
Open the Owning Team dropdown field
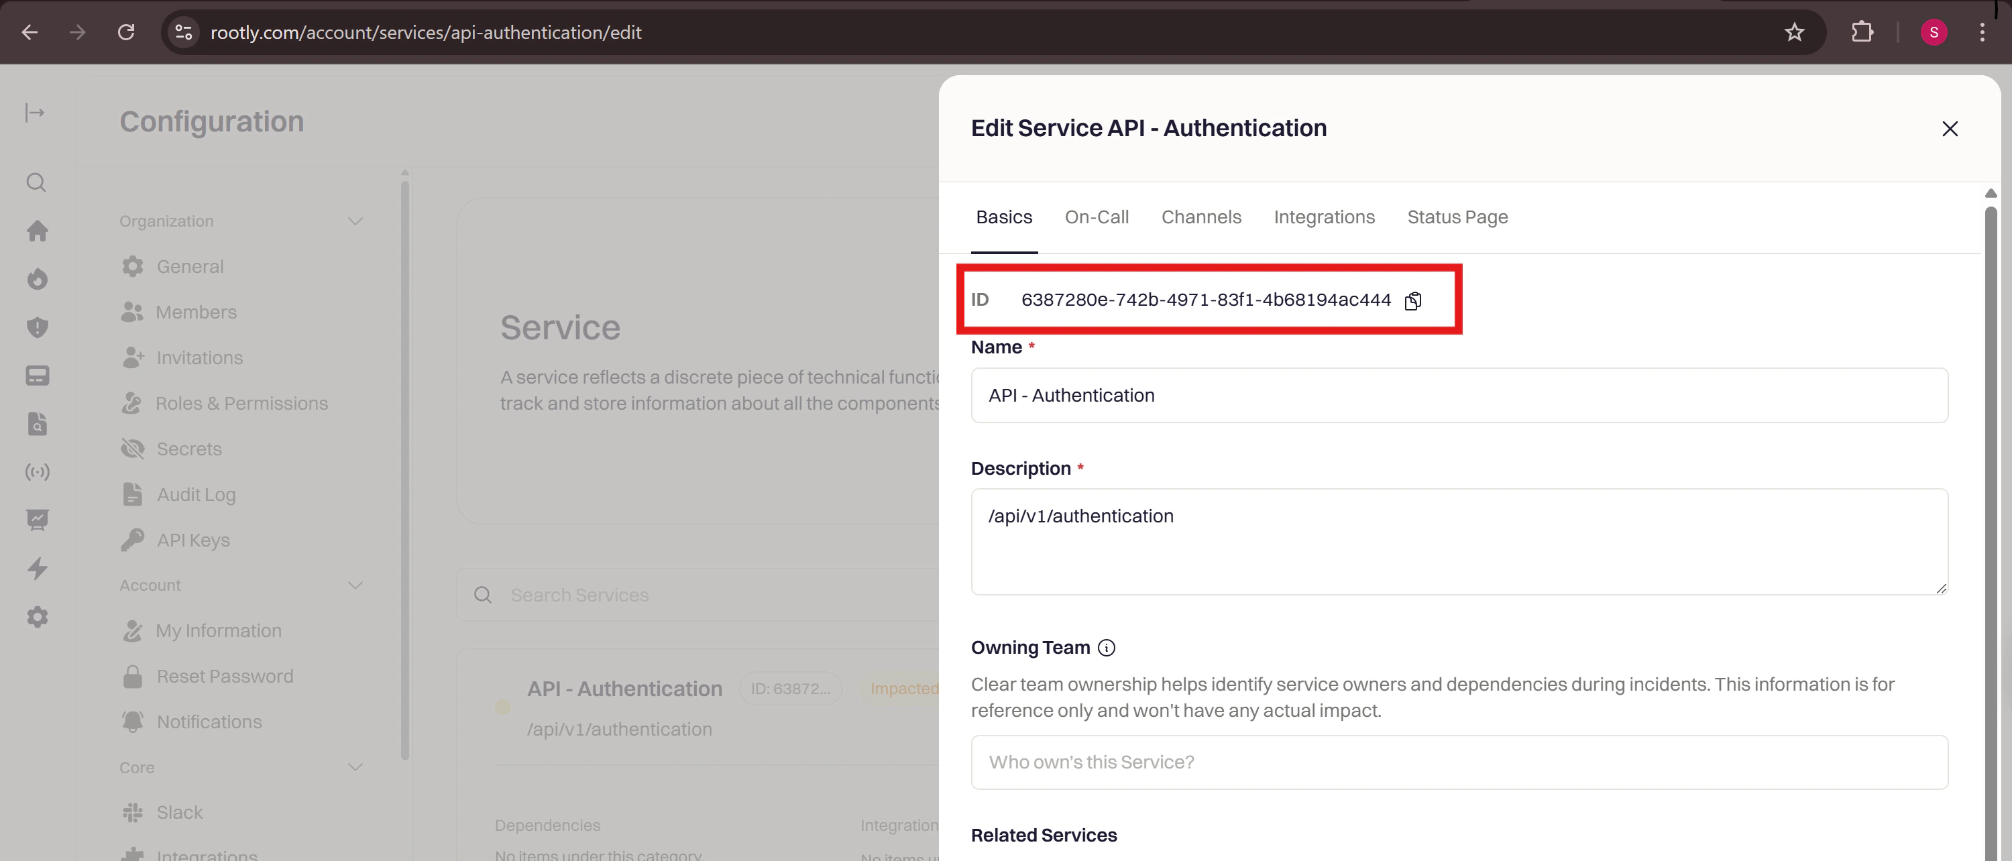pos(1458,762)
